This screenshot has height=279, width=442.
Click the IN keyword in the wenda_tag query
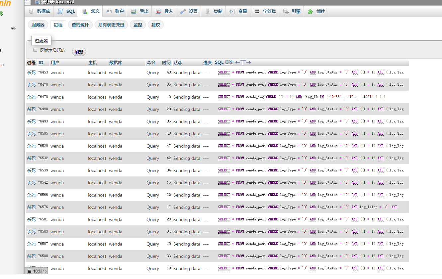click(x=322, y=97)
